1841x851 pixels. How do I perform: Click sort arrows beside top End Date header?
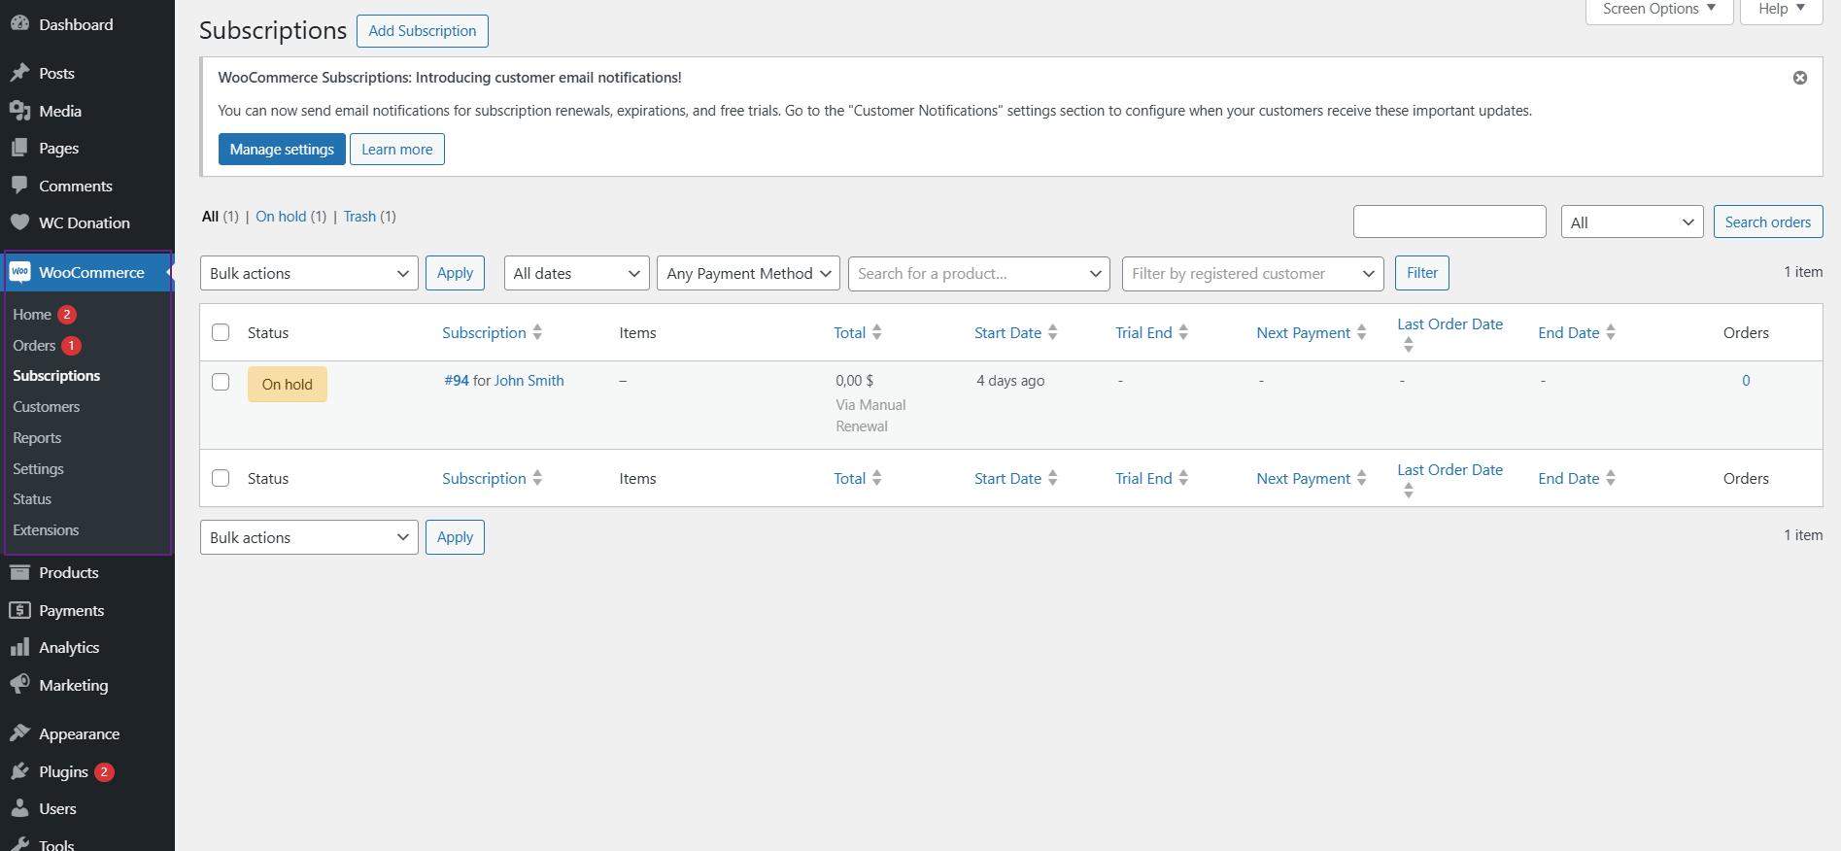[1611, 332]
